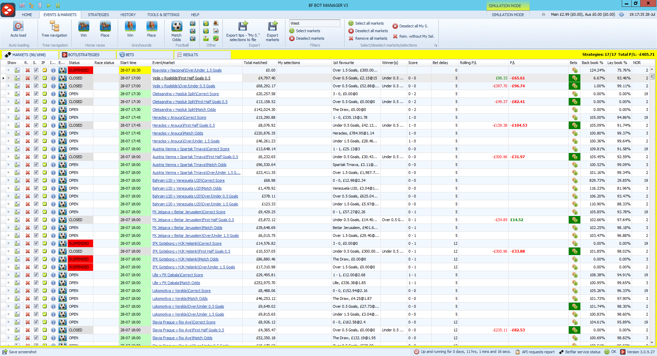
Task: Click SIMULATION MODE tab label
Action: (x=508, y=15)
